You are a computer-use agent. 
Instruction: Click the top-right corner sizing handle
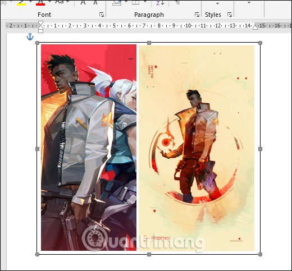260,43
